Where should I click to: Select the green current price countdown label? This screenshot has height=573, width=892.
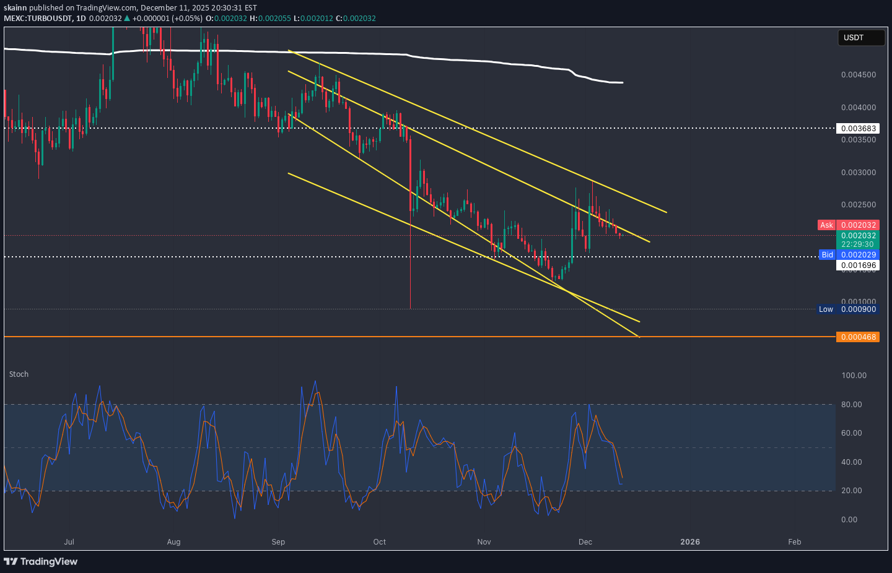click(858, 240)
